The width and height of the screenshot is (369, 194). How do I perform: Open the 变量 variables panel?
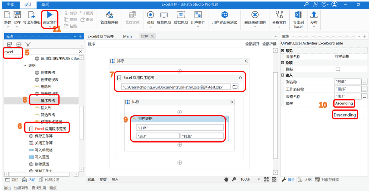point(91,180)
